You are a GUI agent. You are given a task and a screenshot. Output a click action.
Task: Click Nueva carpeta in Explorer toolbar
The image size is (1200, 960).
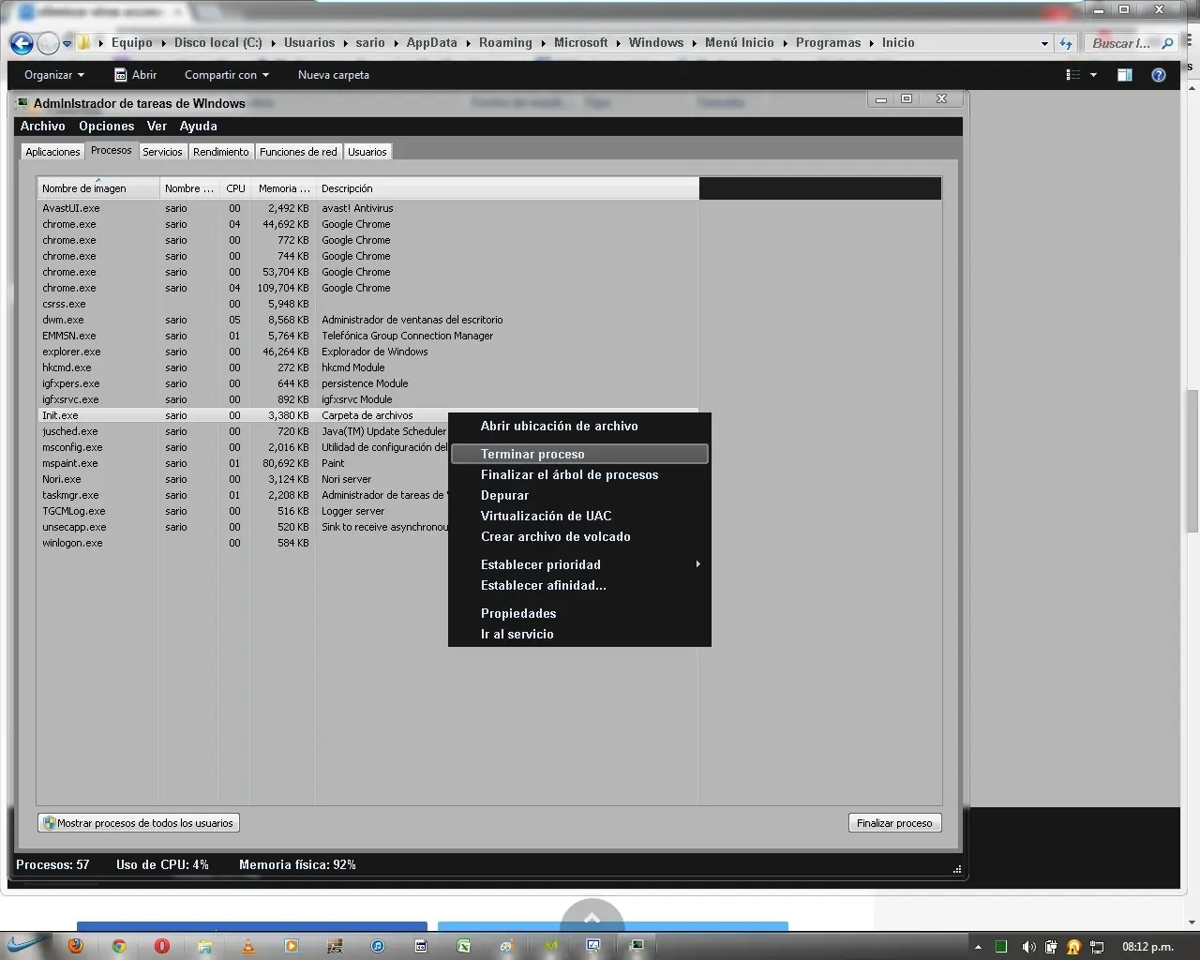point(334,75)
